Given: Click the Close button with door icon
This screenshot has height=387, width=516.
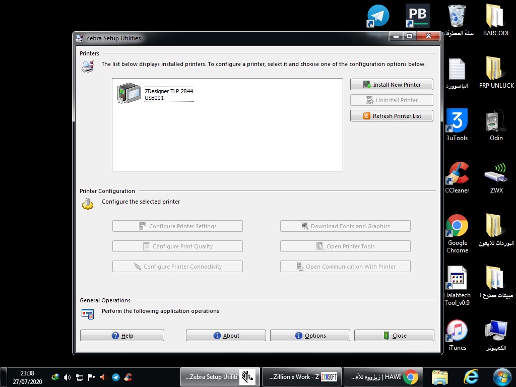Looking at the screenshot, I should (394, 335).
